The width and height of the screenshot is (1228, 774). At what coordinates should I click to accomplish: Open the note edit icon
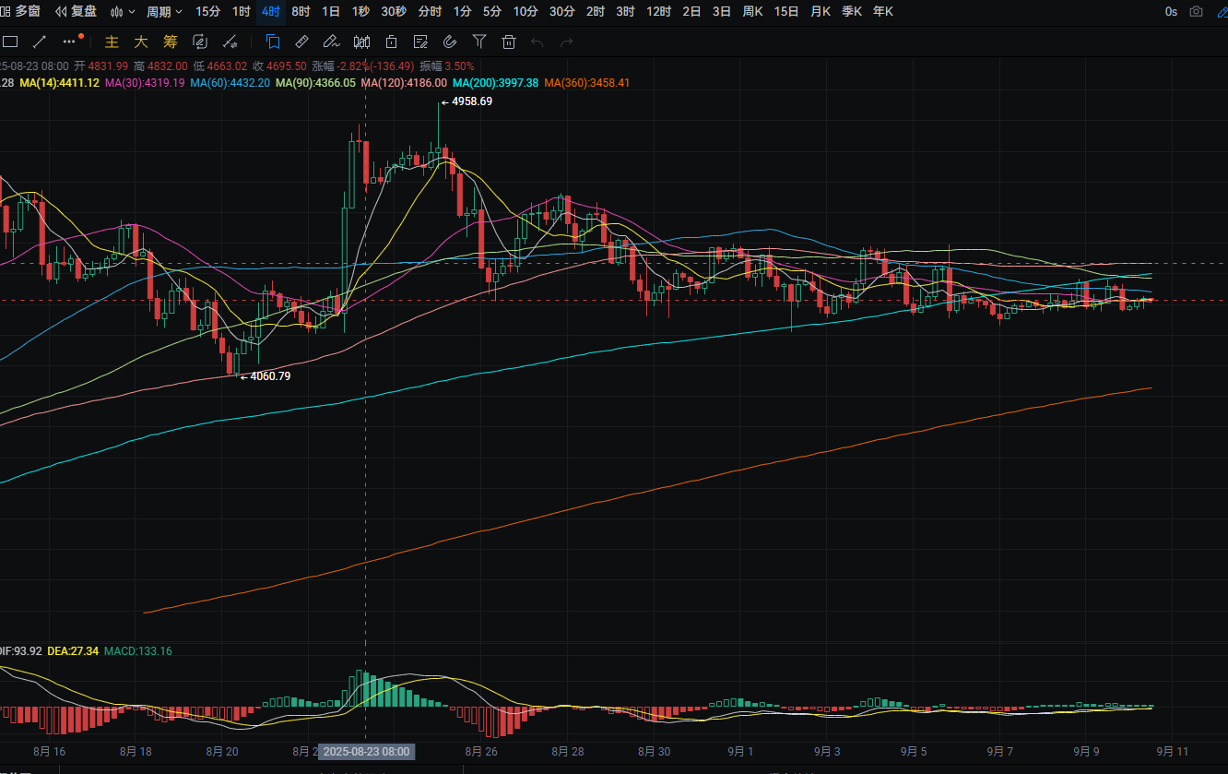pos(420,42)
